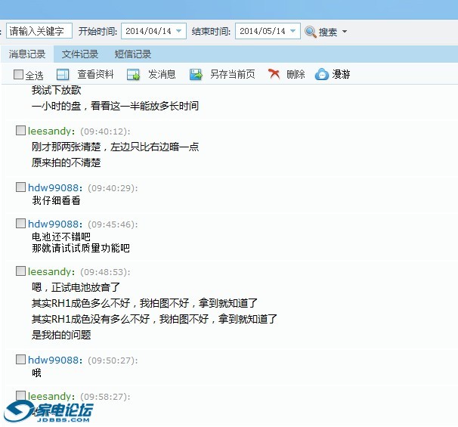Open 漫游 cloud roaming icon
The height and width of the screenshot is (427, 458).
point(322,74)
